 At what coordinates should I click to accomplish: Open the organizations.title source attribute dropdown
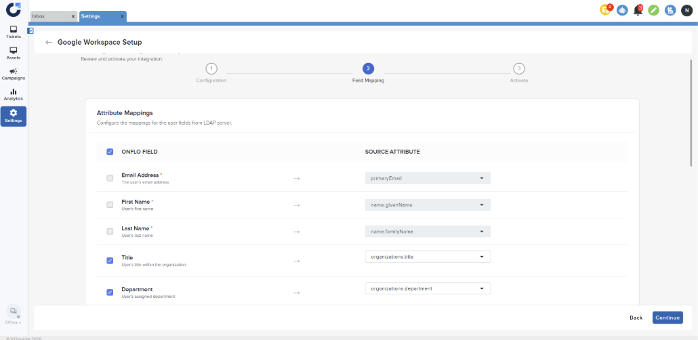427,257
